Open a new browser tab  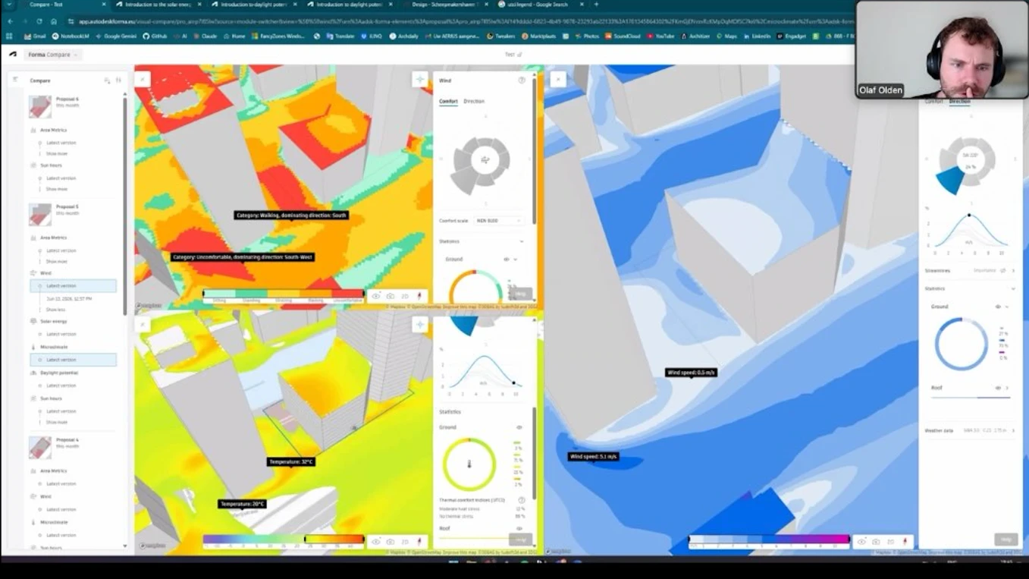pos(596,5)
